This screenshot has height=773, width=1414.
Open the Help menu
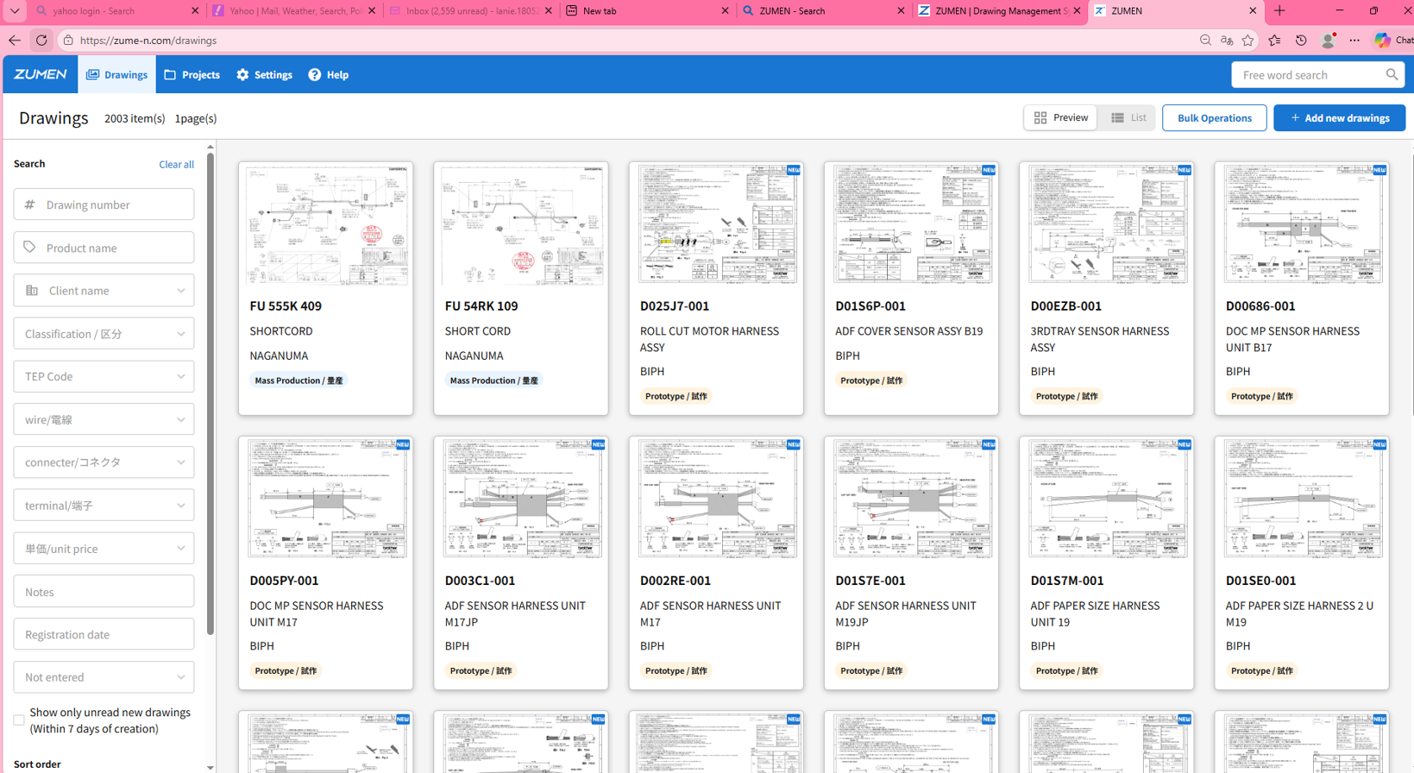(x=329, y=75)
